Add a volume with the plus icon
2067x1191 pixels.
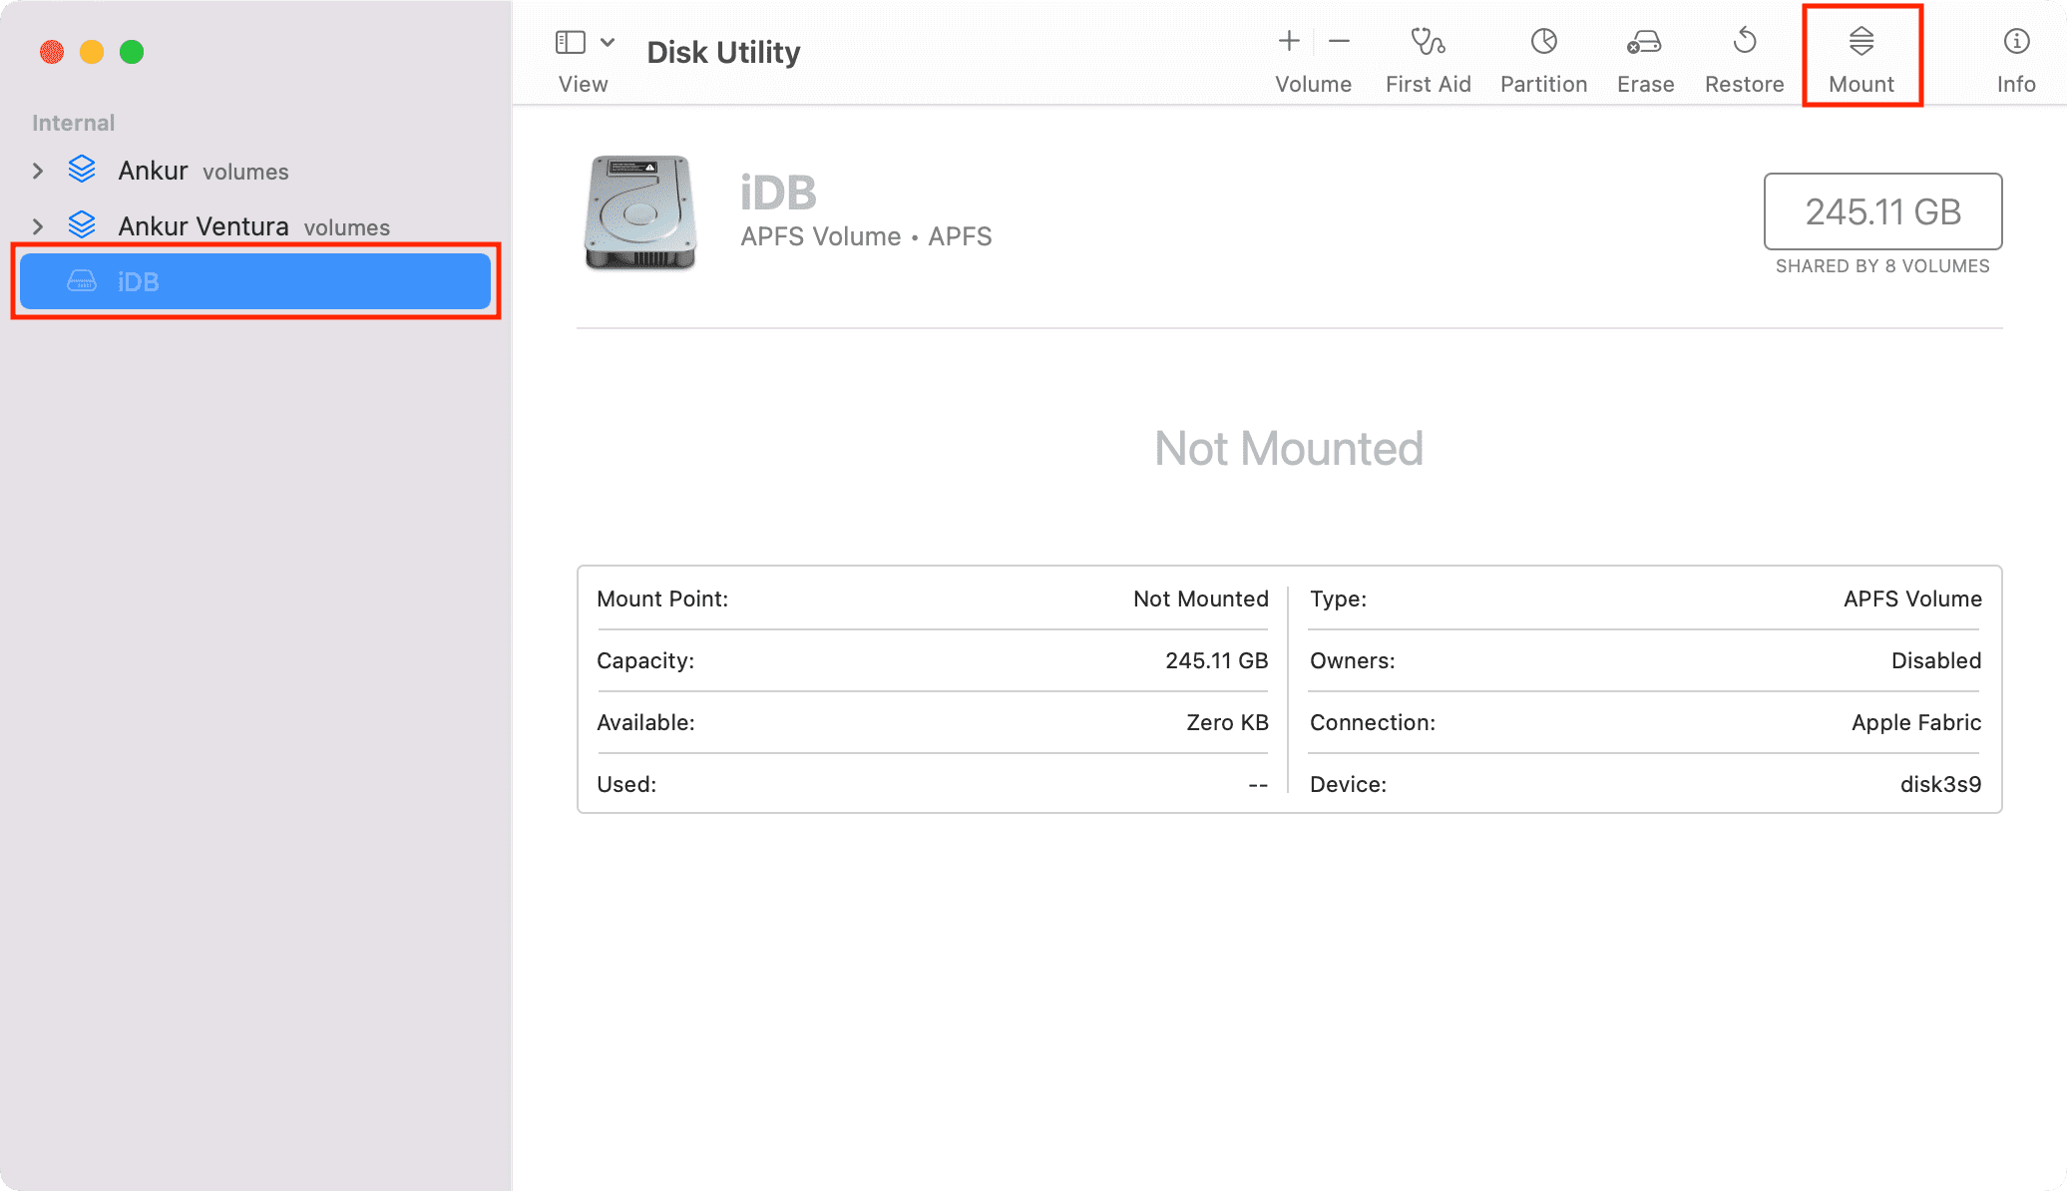click(x=1289, y=41)
